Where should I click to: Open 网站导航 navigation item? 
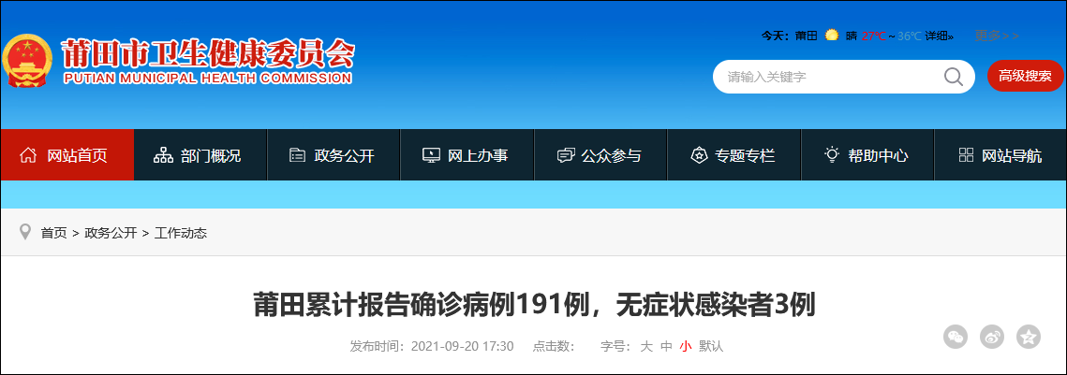1000,155
